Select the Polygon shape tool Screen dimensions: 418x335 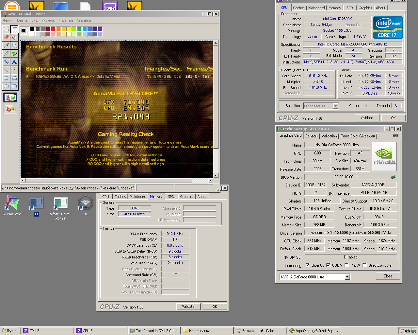pos(14,78)
